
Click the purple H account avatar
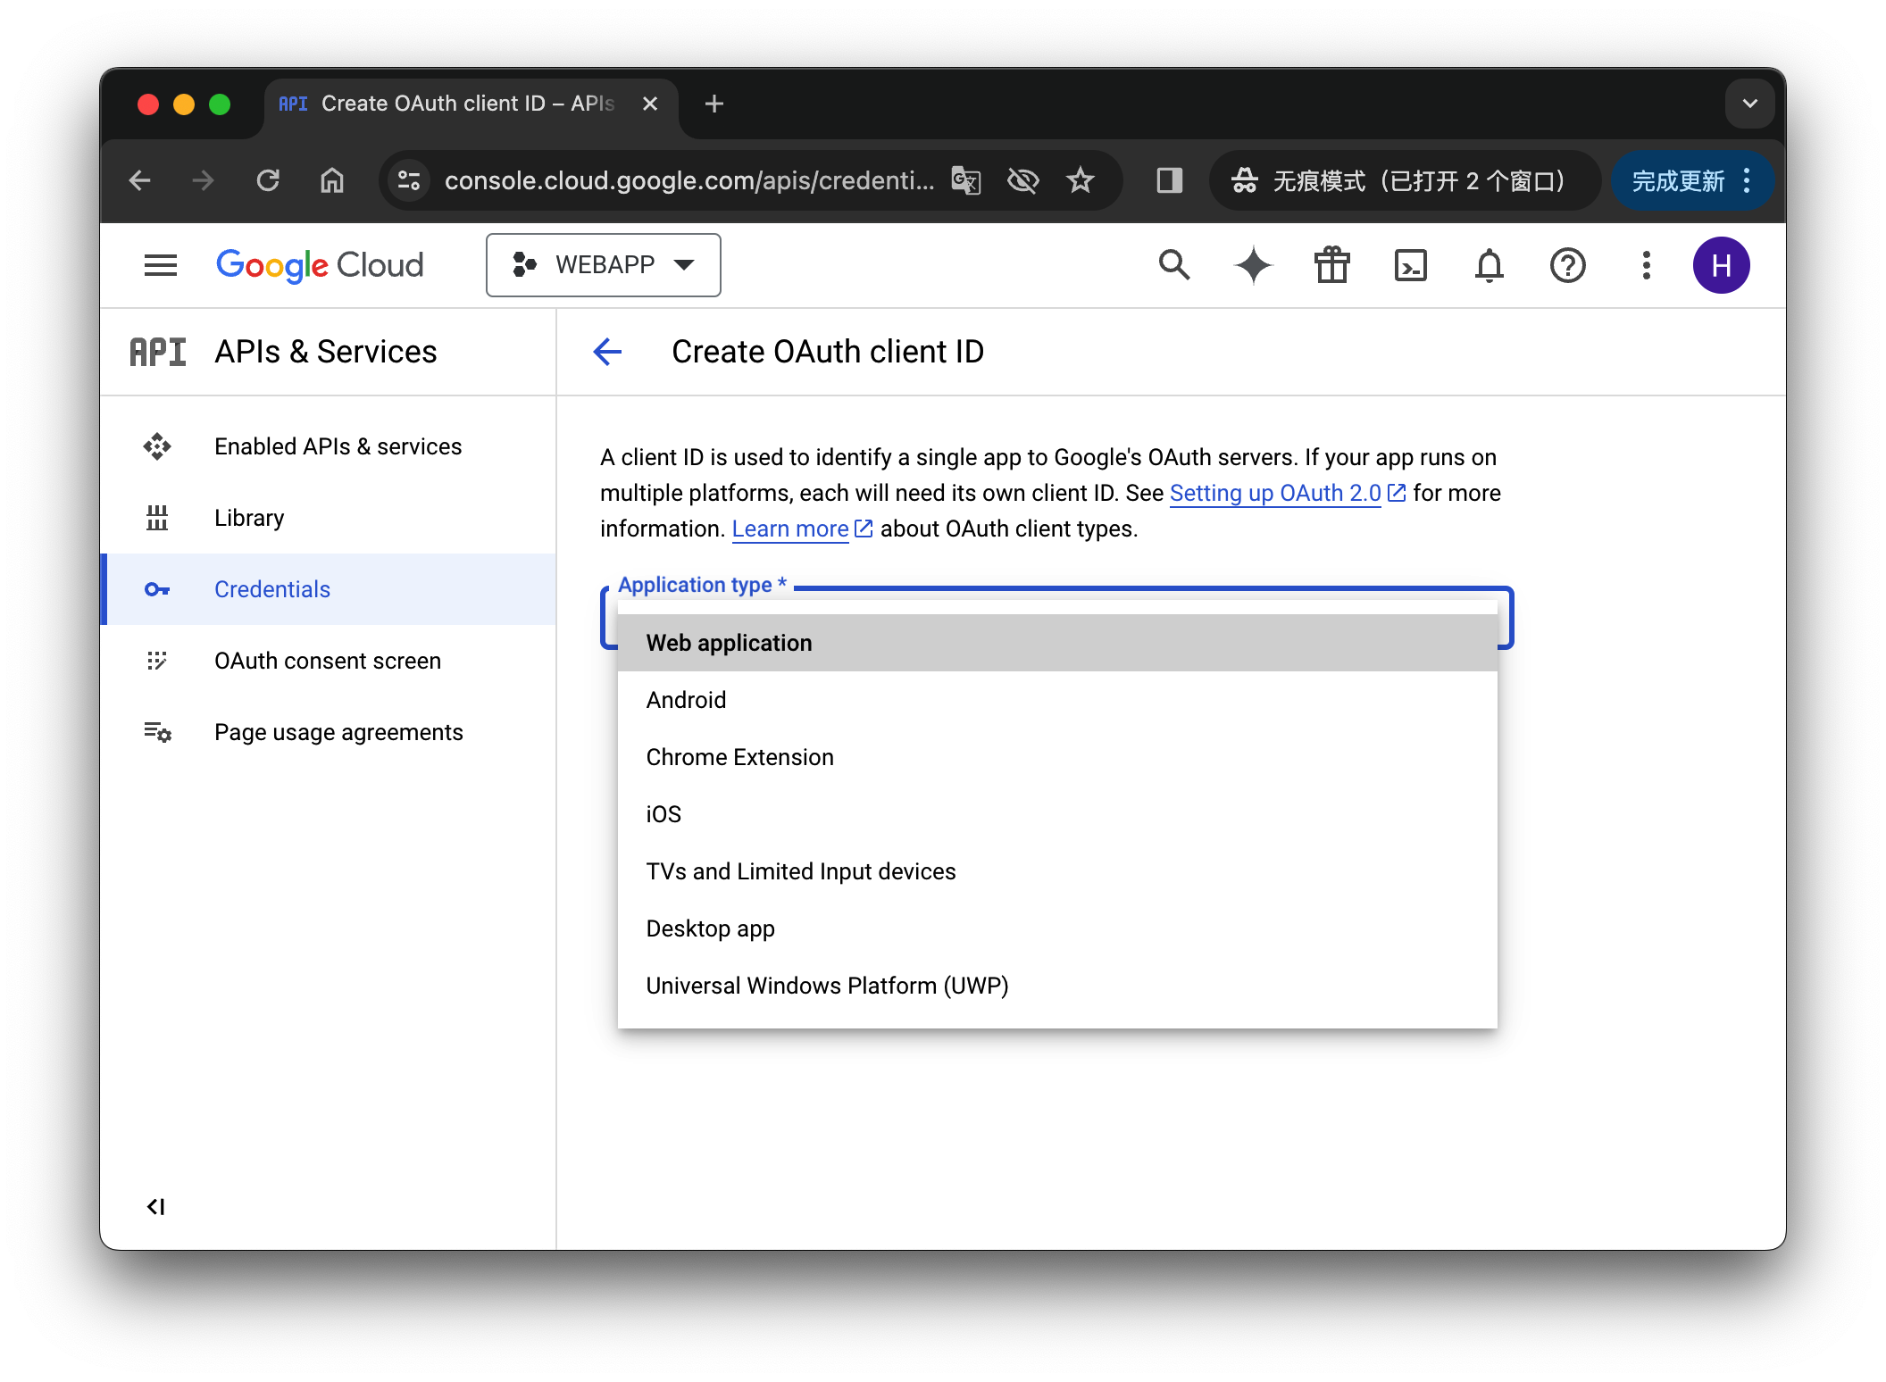click(1722, 264)
